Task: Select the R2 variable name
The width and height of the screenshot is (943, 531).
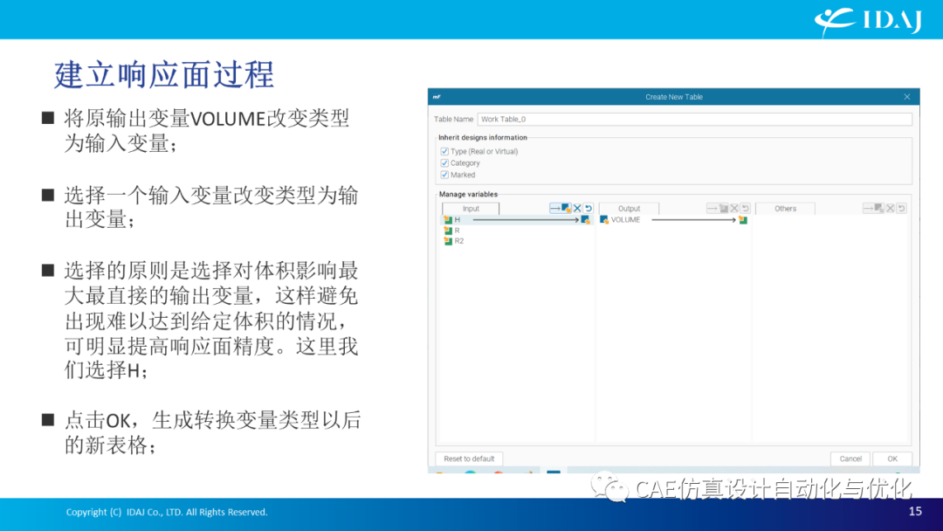Action: coord(459,241)
